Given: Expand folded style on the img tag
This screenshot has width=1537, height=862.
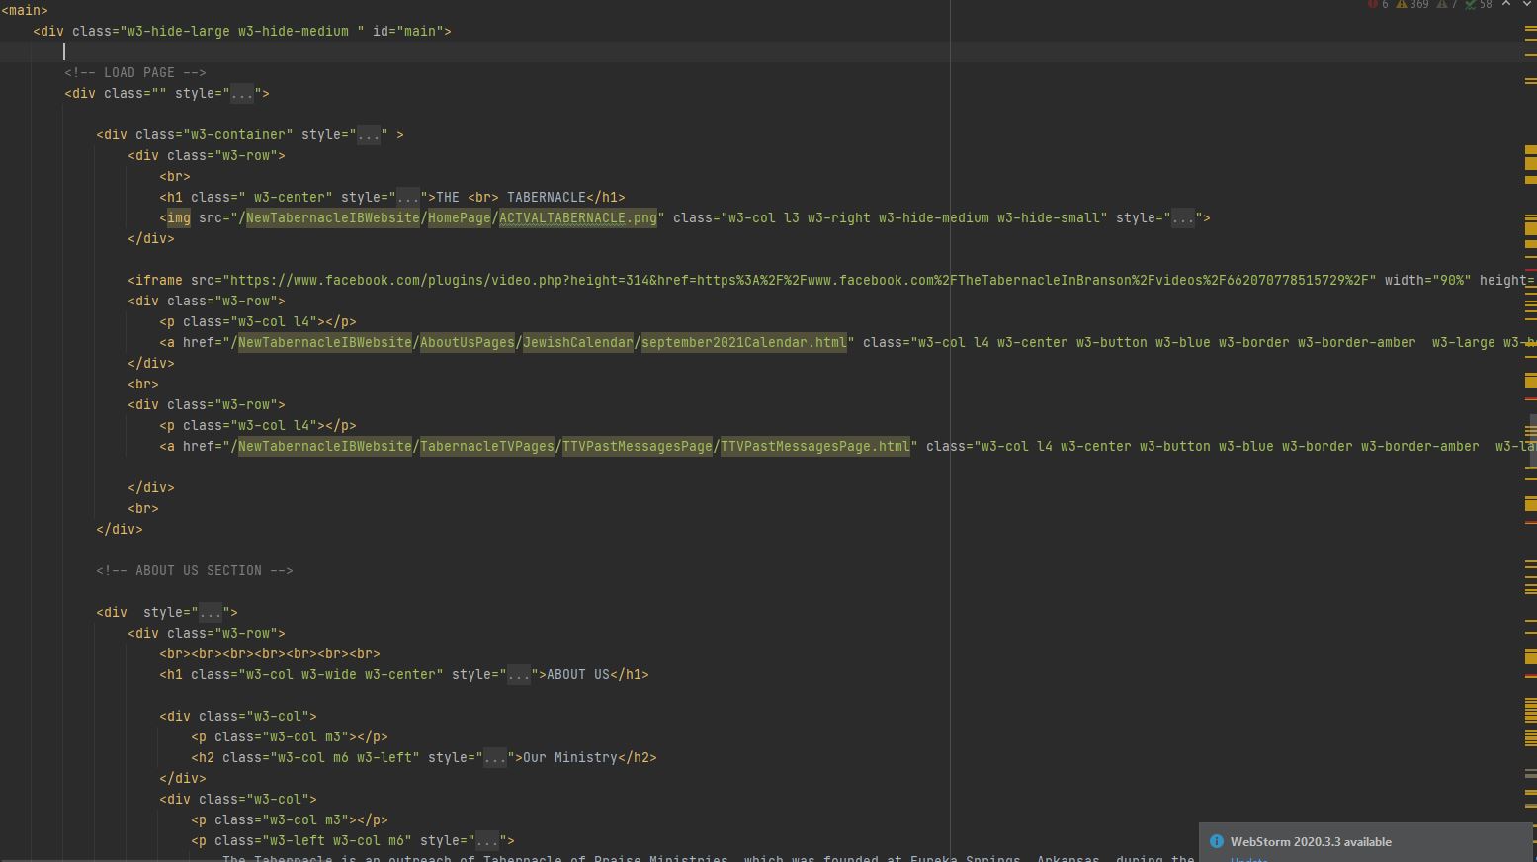Looking at the screenshot, I should pos(1183,218).
